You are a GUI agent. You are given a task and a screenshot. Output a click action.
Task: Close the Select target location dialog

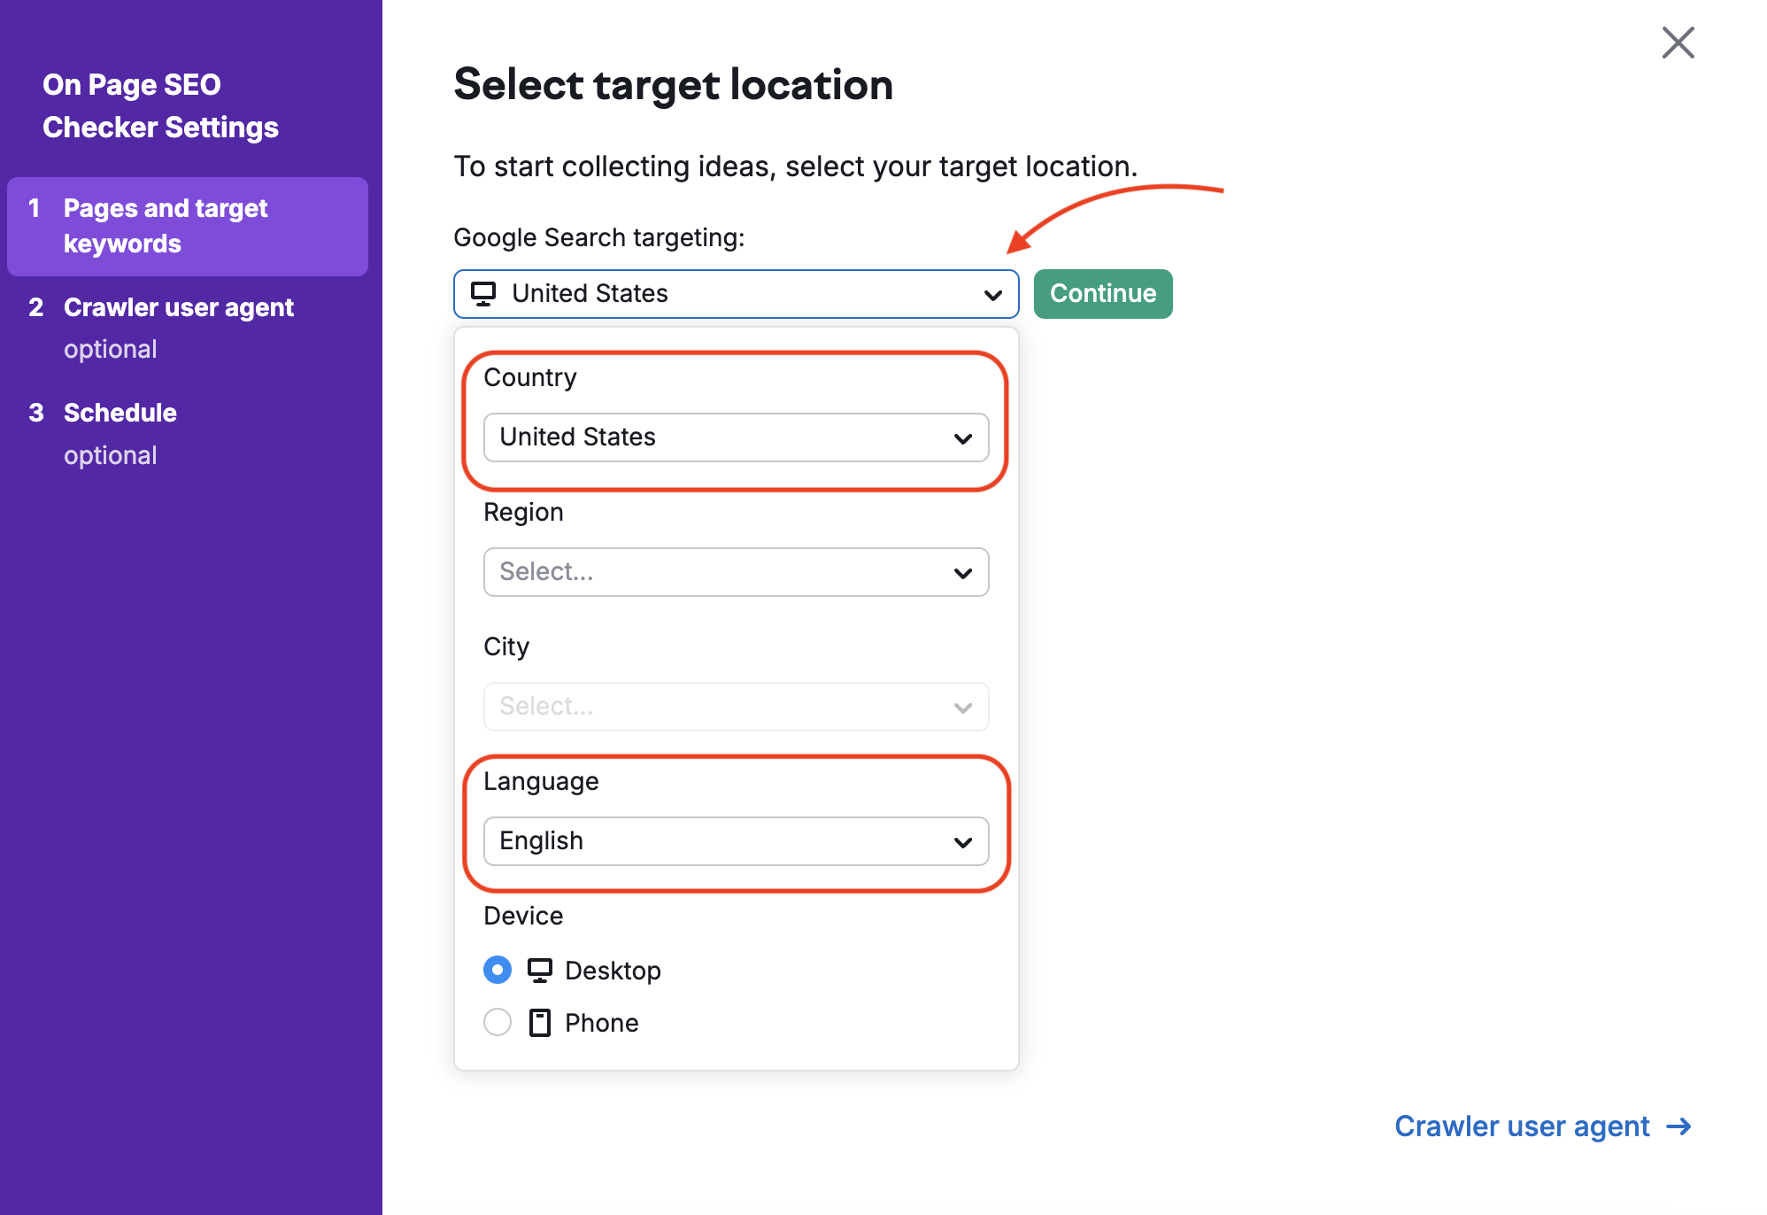click(1677, 43)
